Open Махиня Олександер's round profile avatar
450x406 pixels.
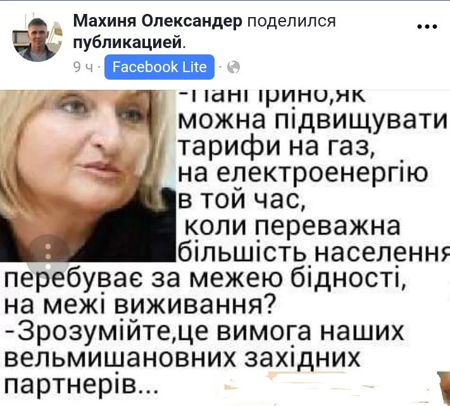(37, 37)
